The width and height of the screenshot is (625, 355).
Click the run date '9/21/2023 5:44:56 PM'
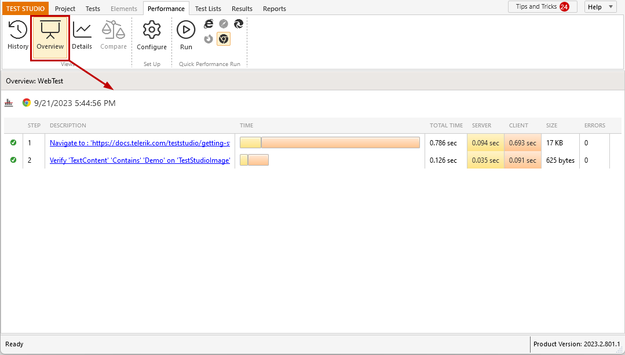[x=75, y=103]
